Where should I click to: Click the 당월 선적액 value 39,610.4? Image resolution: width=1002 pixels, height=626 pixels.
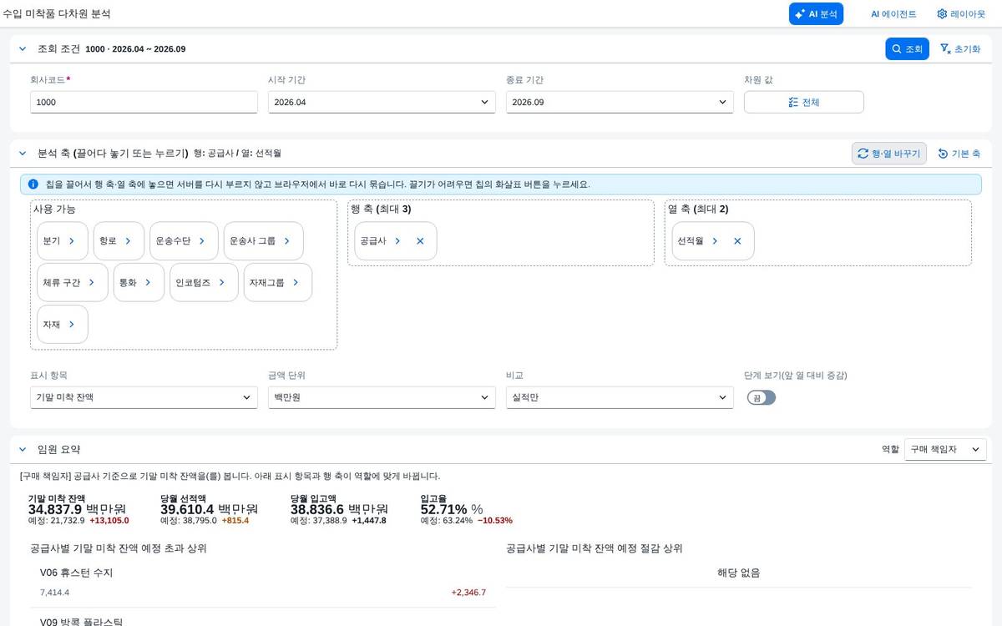tap(187, 509)
